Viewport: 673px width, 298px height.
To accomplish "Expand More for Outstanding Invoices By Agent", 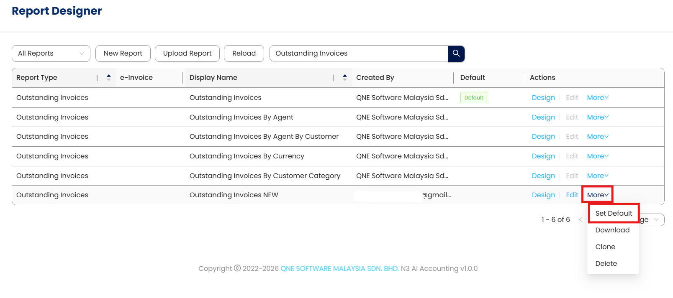I will coord(597,117).
